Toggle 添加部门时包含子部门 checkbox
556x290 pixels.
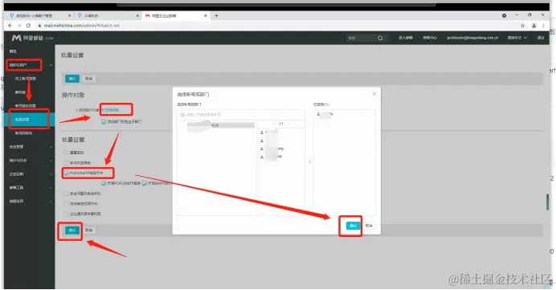104,121
